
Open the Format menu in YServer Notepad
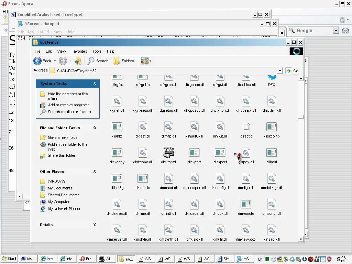tap(43, 31)
